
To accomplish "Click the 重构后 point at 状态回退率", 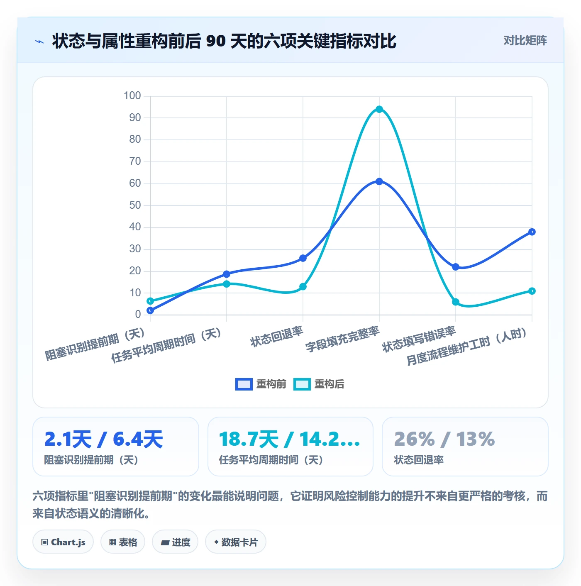I will 303,286.
